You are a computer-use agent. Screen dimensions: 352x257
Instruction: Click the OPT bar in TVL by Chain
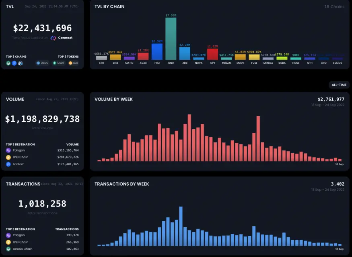(212, 54)
